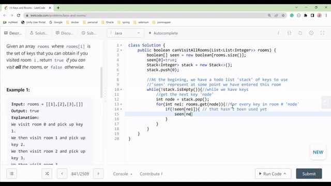Open the problem list icon
This screenshot has width=331, height=186.
tap(11, 174)
